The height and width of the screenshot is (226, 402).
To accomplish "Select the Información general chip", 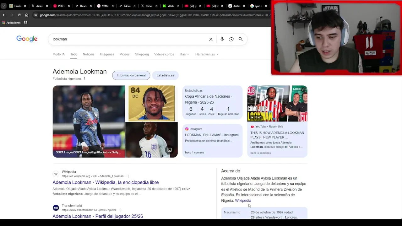I will pyautogui.click(x=131, y=75).
